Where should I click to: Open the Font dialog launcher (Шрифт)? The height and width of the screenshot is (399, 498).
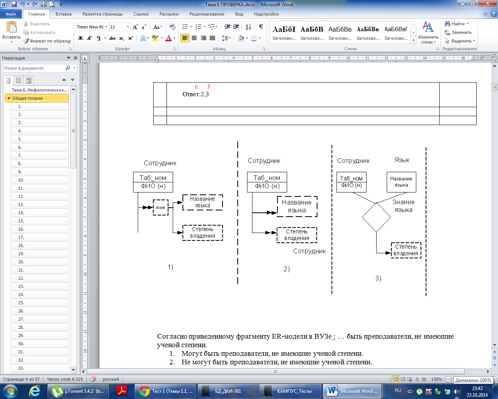175,49
